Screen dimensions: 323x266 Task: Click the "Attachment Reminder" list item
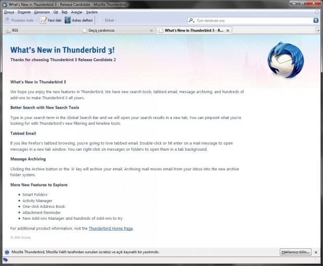click(x=42, y=212)
